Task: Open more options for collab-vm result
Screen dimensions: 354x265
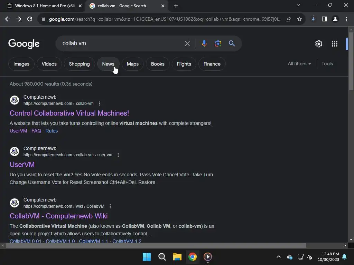Action: [100, 104]
